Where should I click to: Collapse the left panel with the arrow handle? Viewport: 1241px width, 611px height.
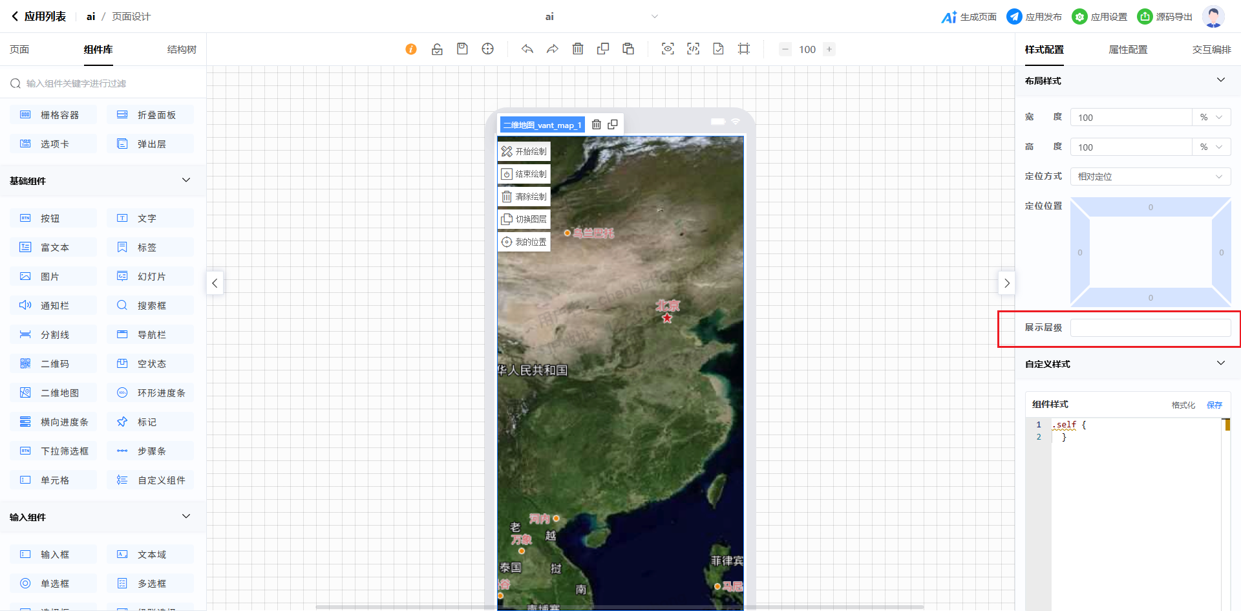(x=215, y=283)
